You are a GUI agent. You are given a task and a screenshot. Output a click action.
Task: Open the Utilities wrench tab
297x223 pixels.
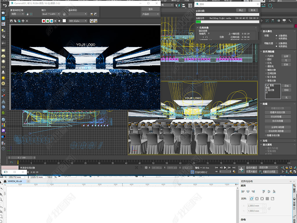[x=290, y=21]
